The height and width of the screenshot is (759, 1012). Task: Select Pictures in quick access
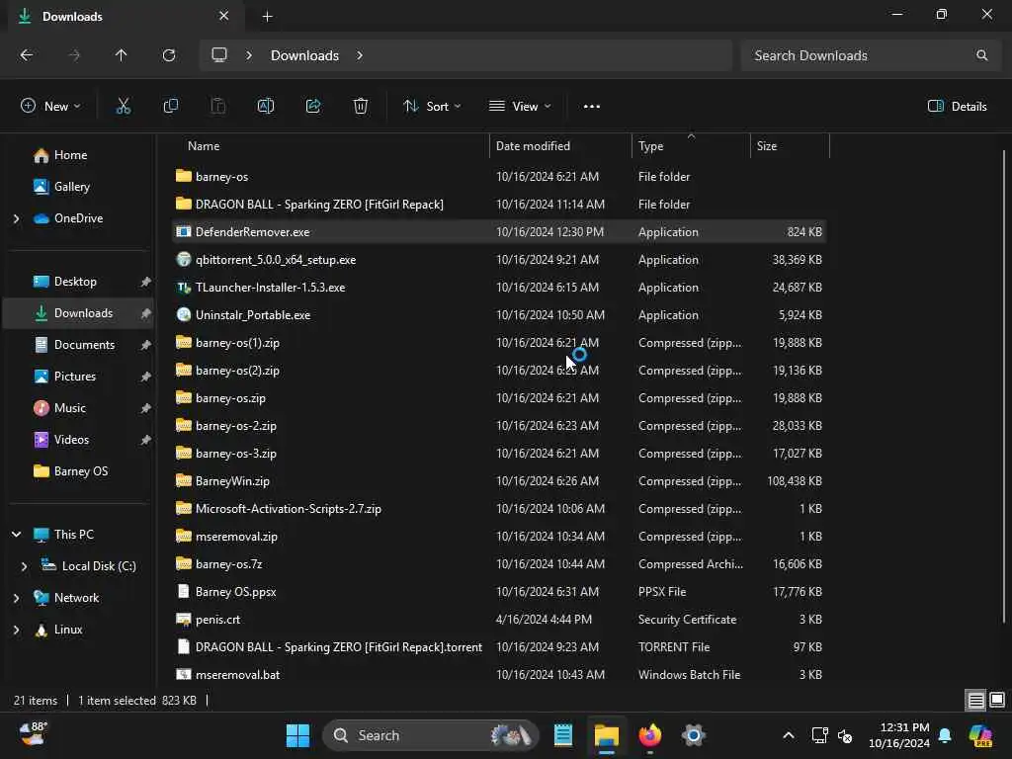(x=75, y=377)
